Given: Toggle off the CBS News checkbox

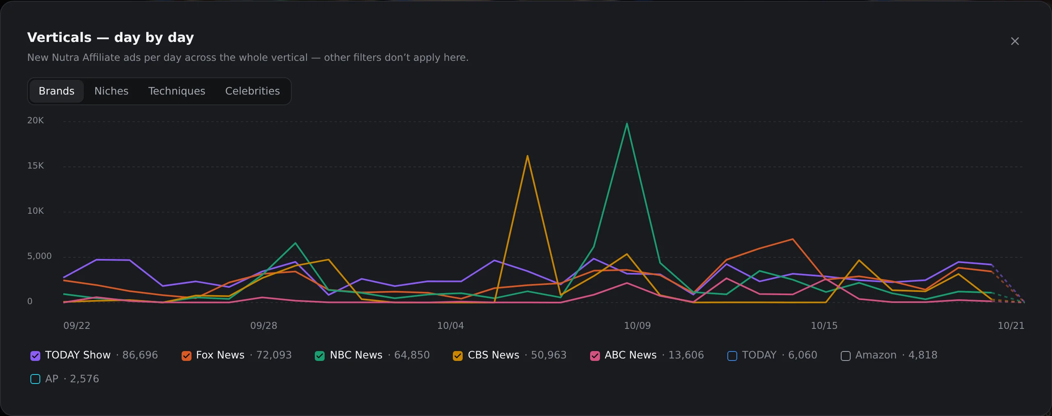Looking at the screenshot, I should [x=458, y=356].
